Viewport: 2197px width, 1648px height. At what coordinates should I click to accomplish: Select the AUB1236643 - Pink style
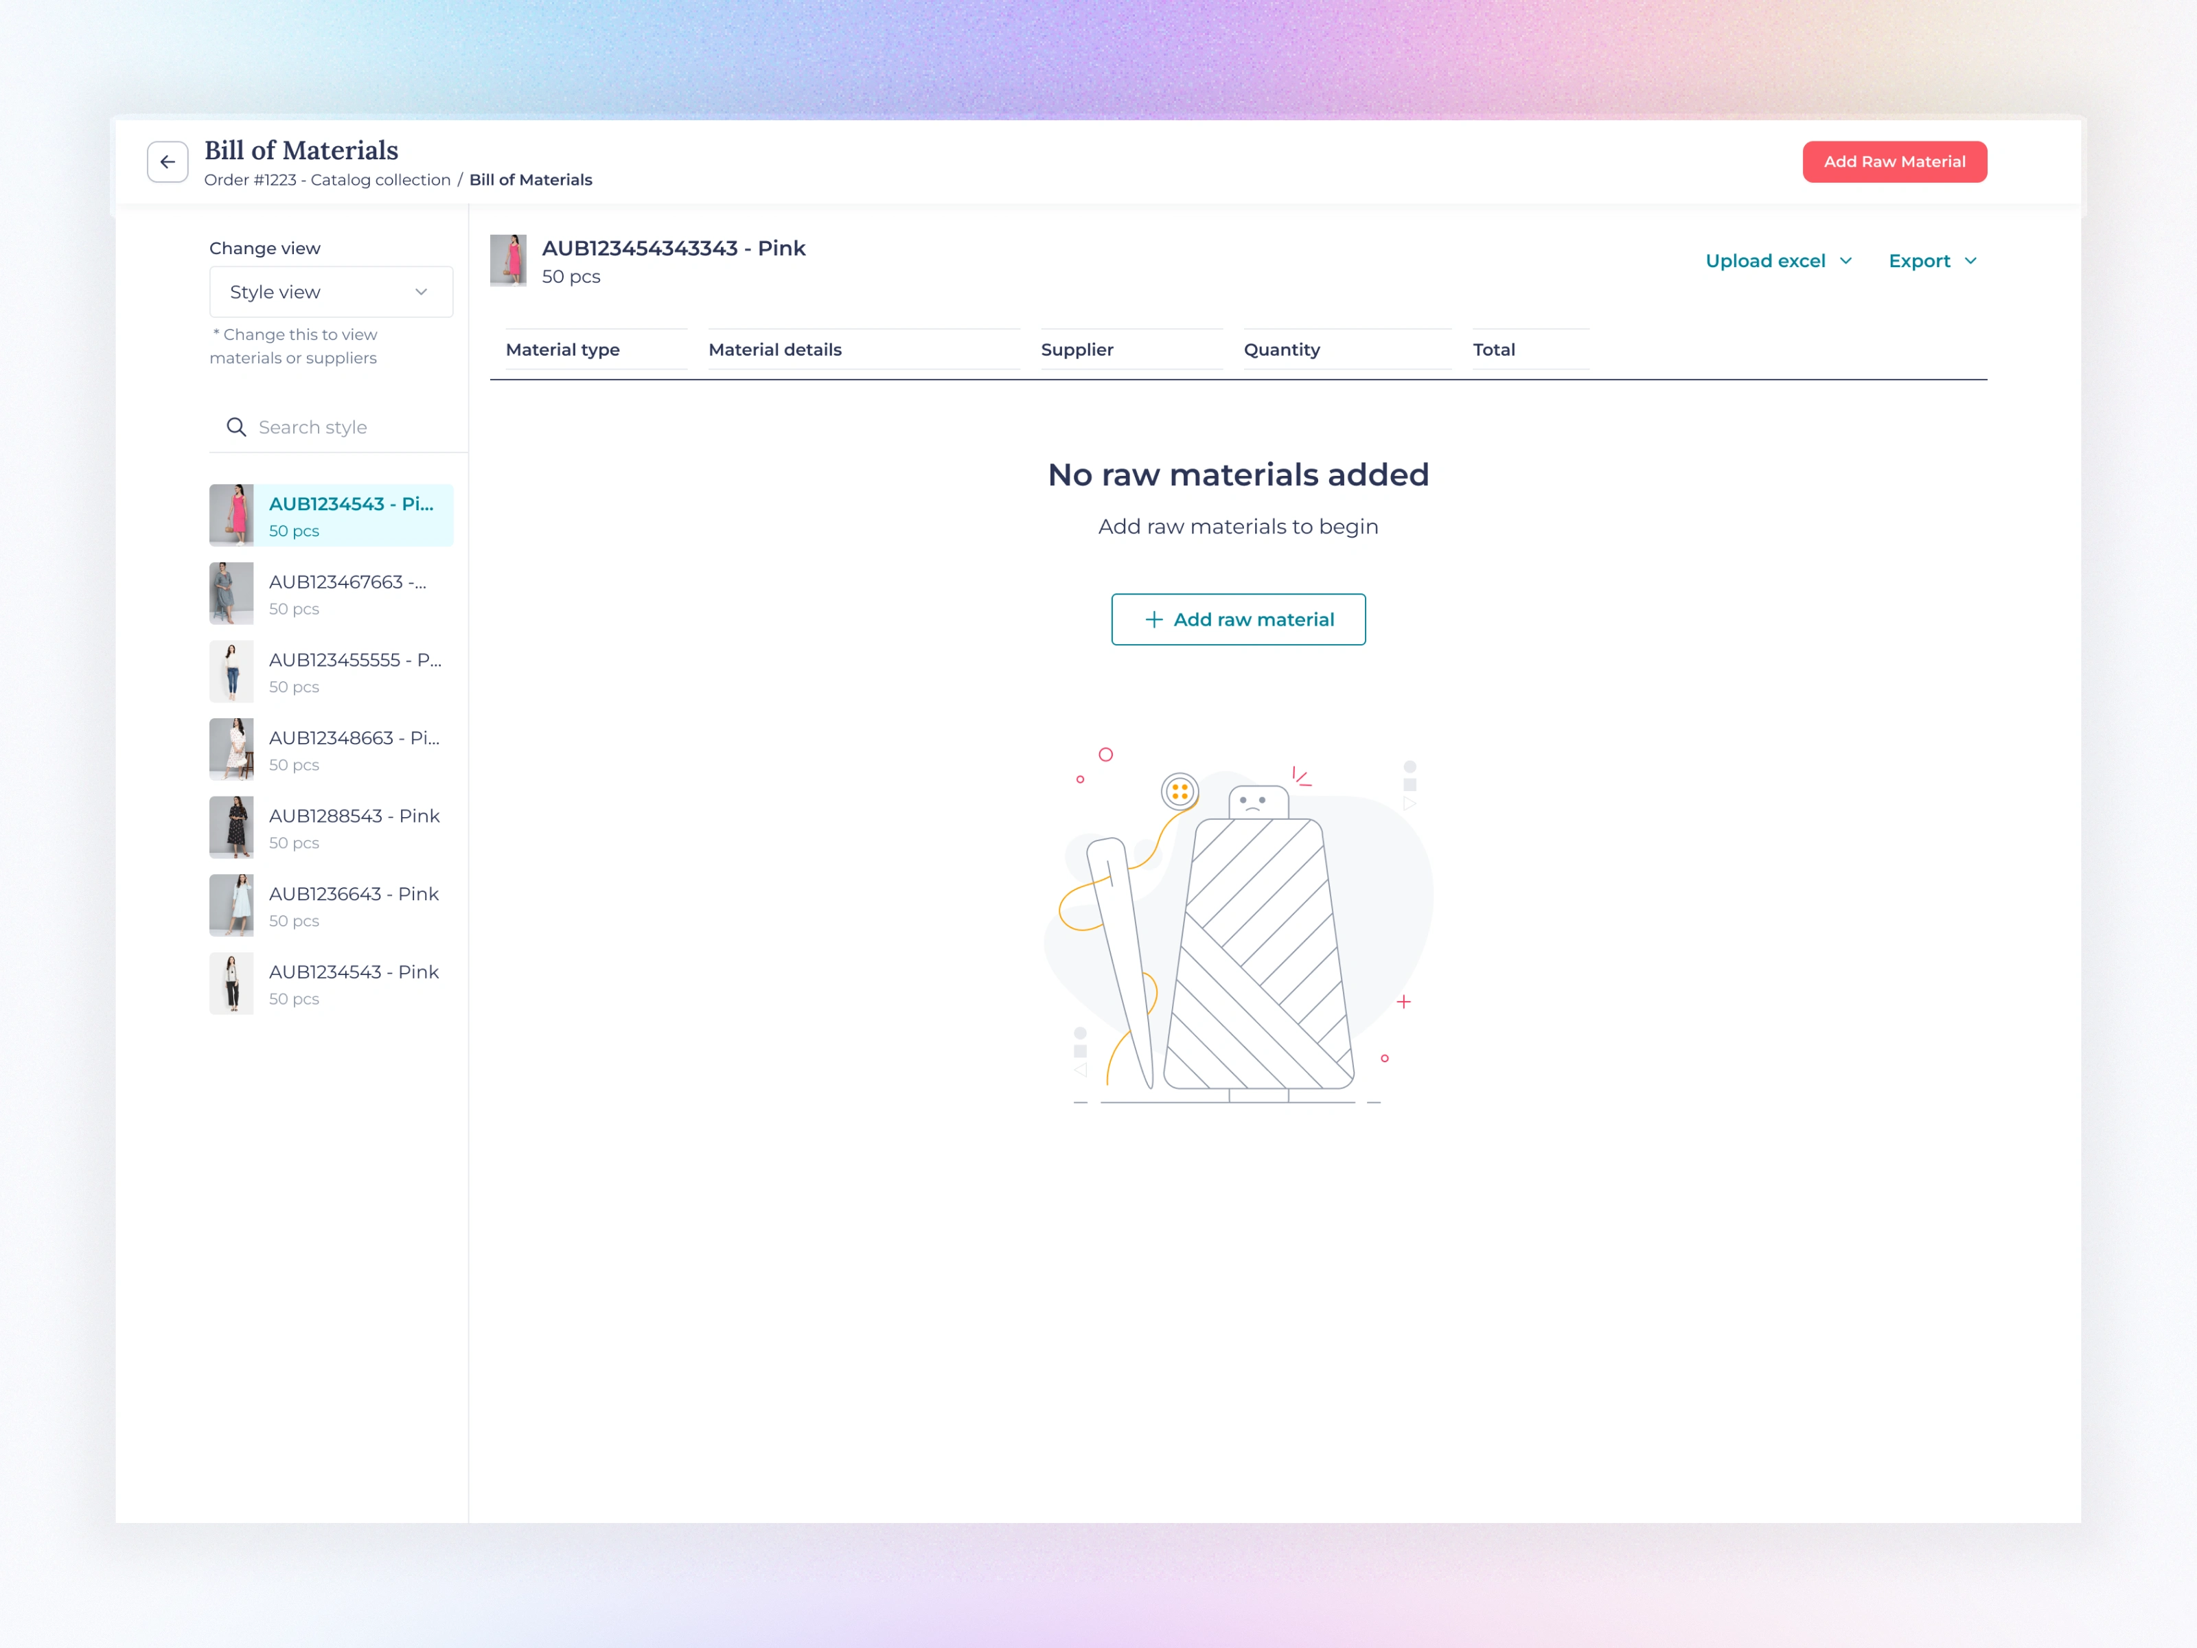[331, 906]
